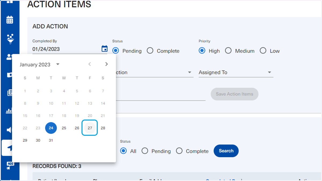Viewport: 322px width, 181px height.
Task: Open the bar chart reports sidebar icon
Action: coord(10,110)
